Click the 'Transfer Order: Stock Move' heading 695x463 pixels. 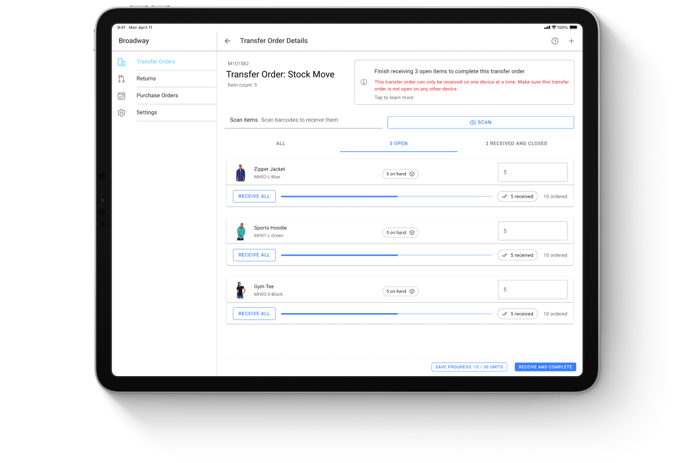pos(280,75)
